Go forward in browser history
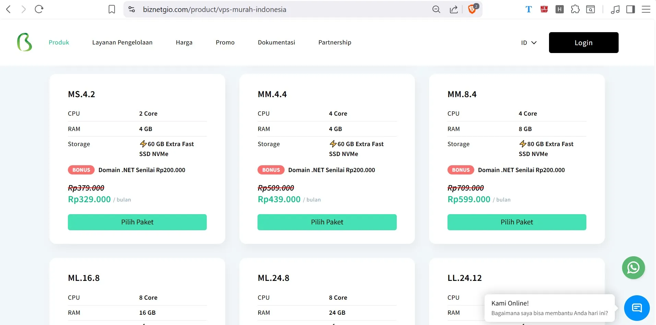The width and height of the screenshot is (656, 325). coord(23,9)
